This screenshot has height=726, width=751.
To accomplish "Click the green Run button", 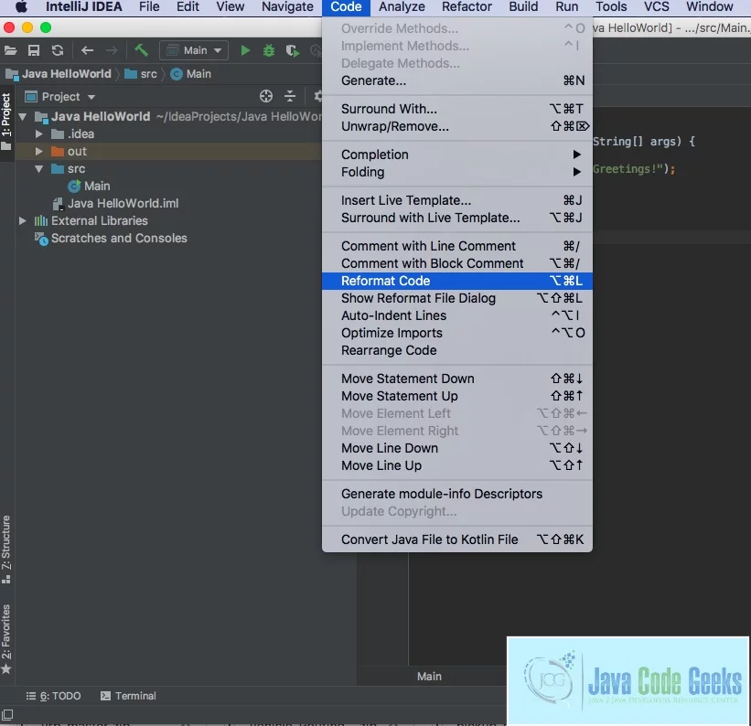I will [245, 50].
